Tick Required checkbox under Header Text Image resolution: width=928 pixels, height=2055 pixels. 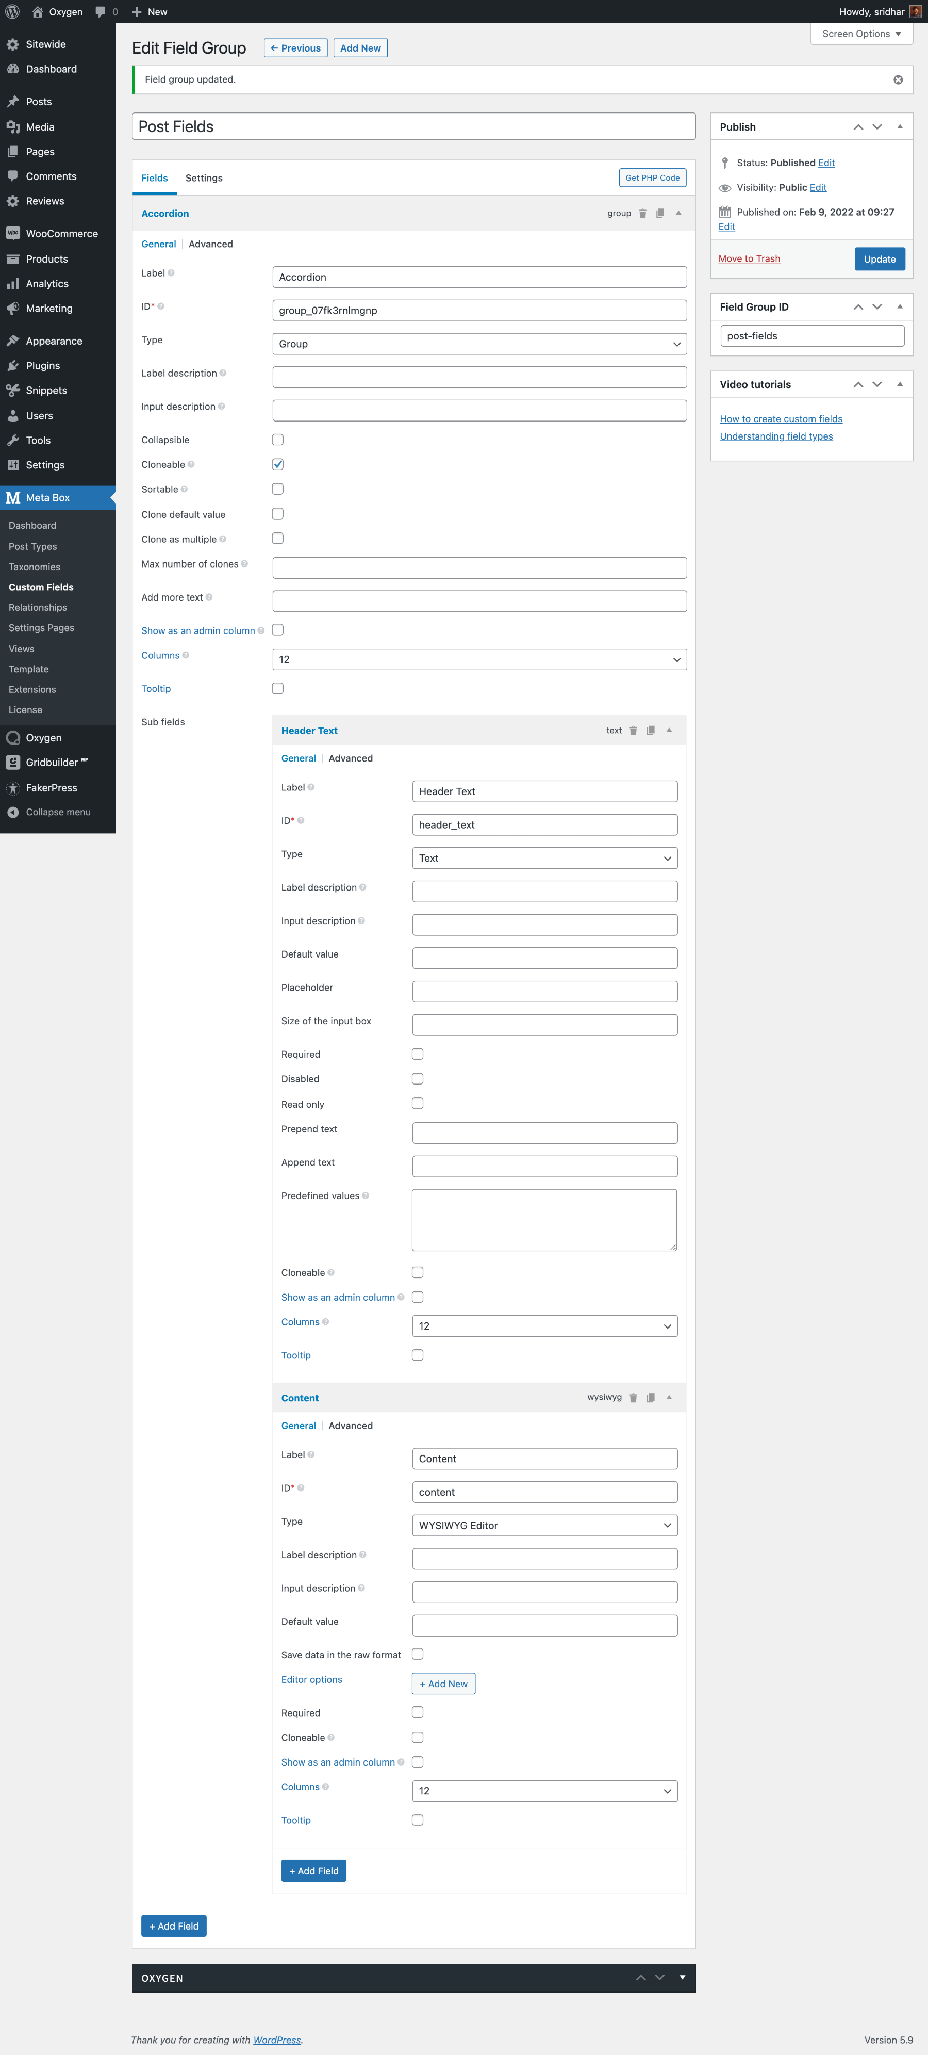(417, 1054)
